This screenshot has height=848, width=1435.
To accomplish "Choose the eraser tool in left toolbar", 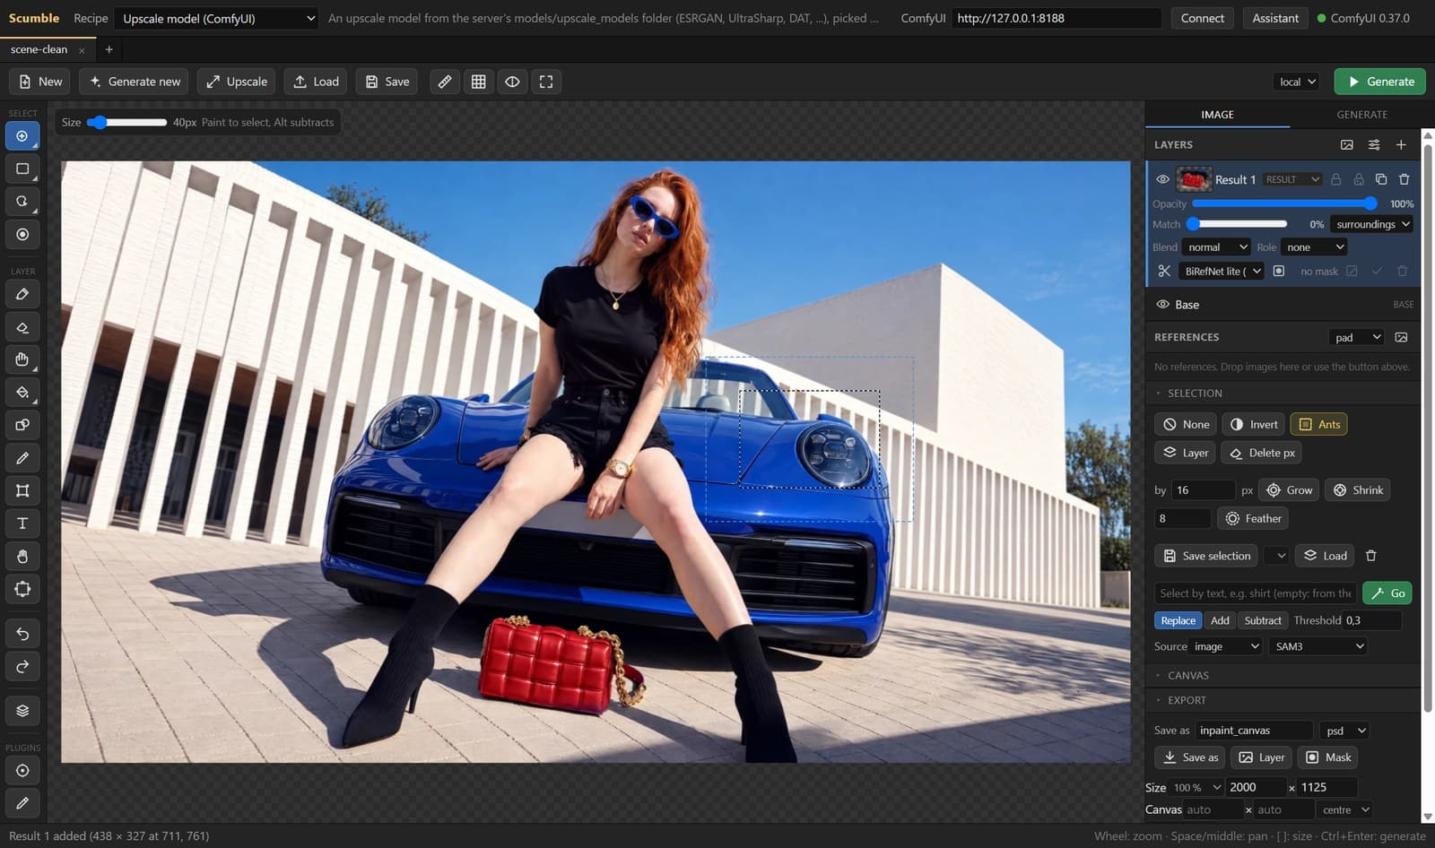I will pyautogui.click(x=22, y=327).
